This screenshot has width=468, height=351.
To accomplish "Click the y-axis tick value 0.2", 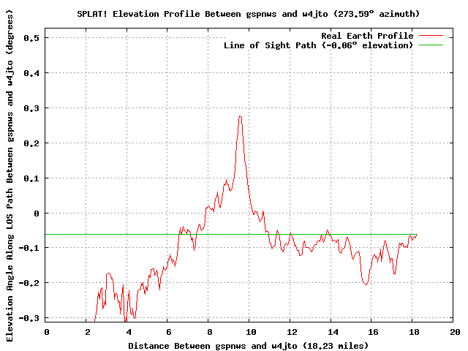I will coord(31,143).
